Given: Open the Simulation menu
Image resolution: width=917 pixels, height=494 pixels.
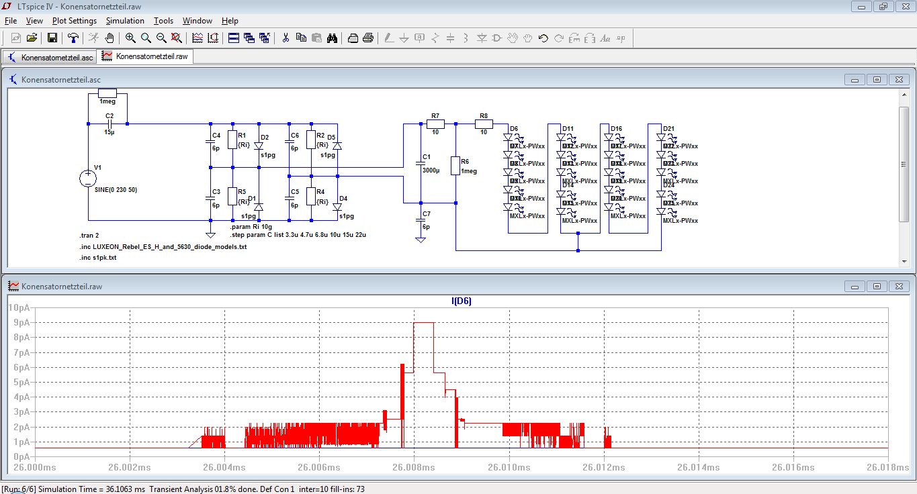Looking at the screenshot, I should [x=125, y=21].
